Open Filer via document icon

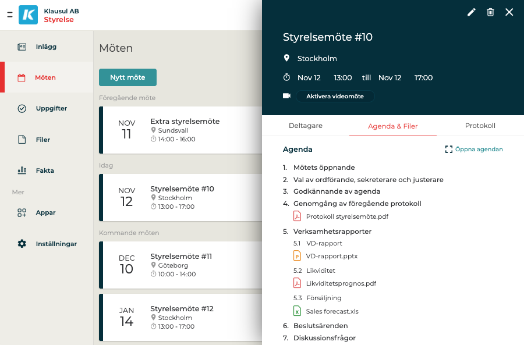point(22,139)
